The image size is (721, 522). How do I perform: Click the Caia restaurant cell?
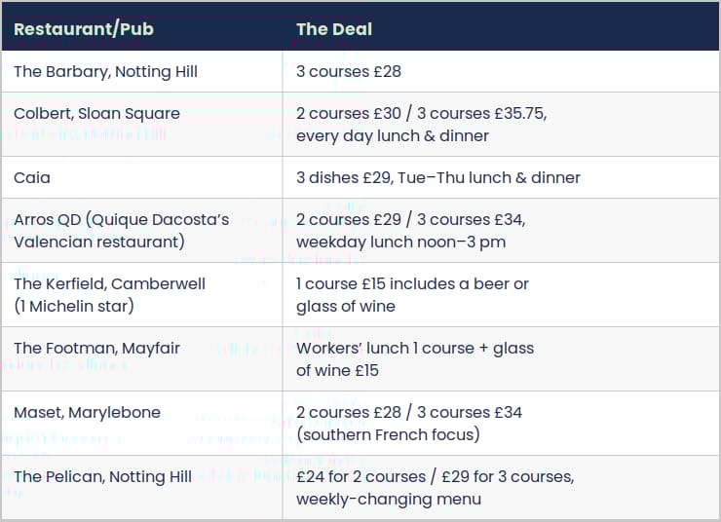point(142,177)
